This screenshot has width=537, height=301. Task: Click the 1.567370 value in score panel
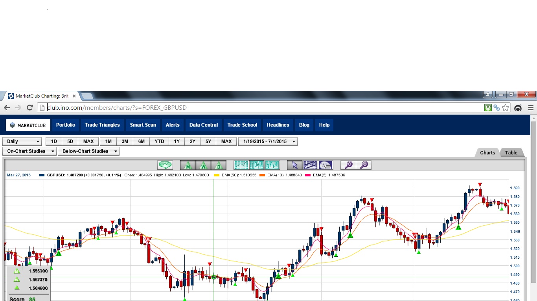point(38,279)
